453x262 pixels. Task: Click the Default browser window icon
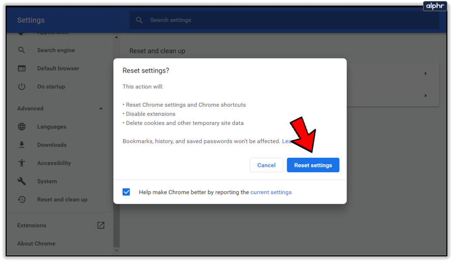[x=22, y=69]
